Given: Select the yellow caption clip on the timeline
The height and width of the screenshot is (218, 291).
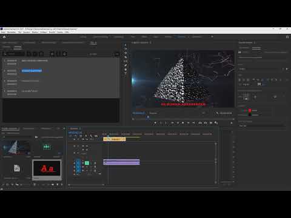Looking at the screenshot, I should click(x=115, y=139).
